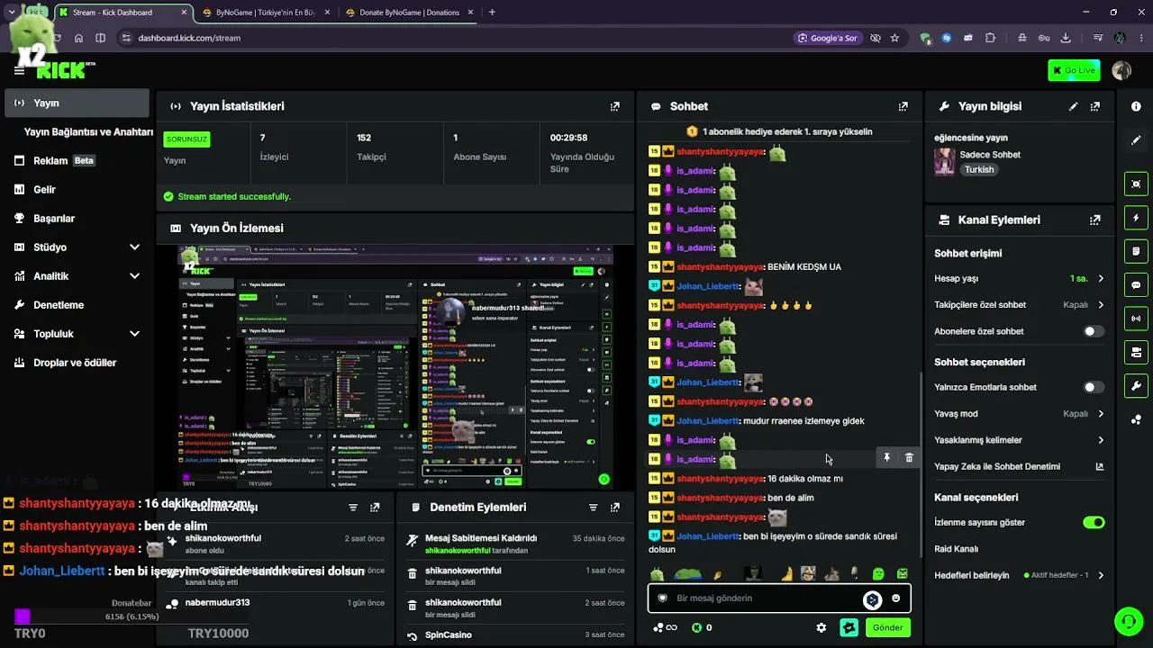The width and height of the screenshot is (1153, 648).
Task: Pin the hovered is_adami chat message
Action: pos(886,458)
